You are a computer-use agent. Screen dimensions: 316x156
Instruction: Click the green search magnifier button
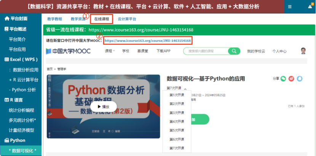coord(234,51)
